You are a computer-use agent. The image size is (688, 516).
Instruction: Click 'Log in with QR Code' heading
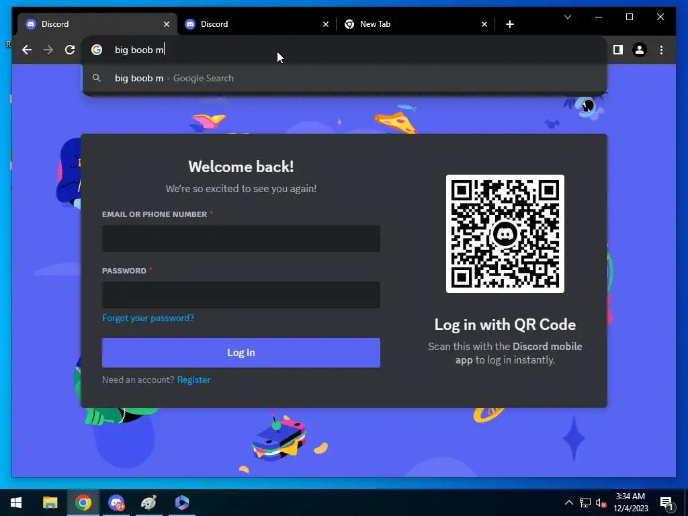(x=505, y=325)
